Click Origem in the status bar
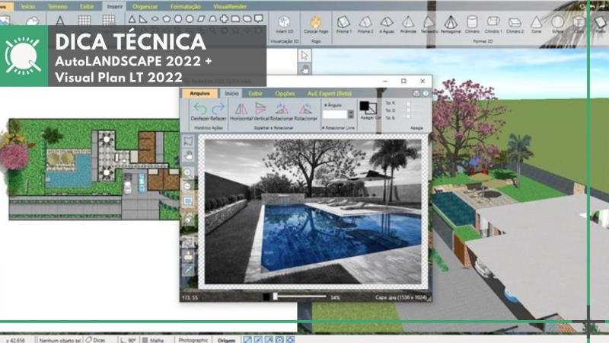This screenshot has height=343, width=609. tap(226, 340)
